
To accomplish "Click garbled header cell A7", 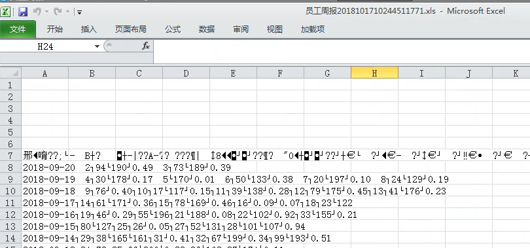I will (x=45, y=156).
